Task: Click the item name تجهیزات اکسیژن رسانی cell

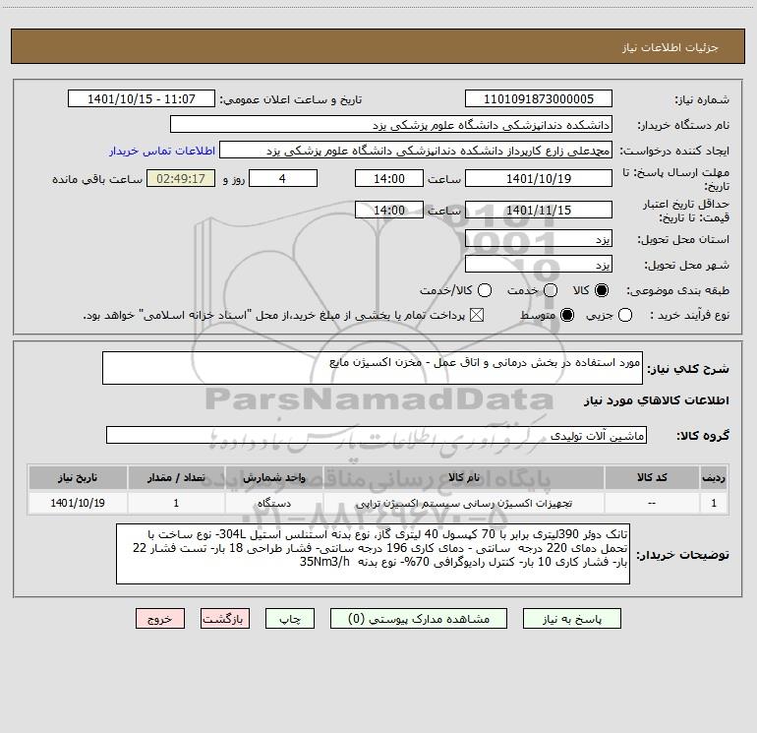Action: [463, 503]
